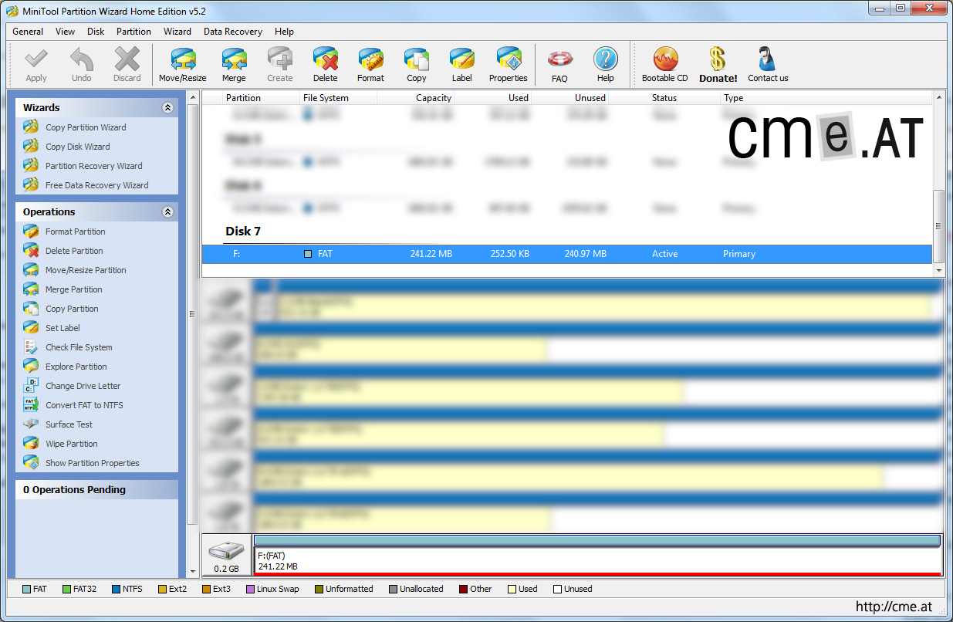
Task: Click the FAT32 legend color swatch
Action: (66, 589)
